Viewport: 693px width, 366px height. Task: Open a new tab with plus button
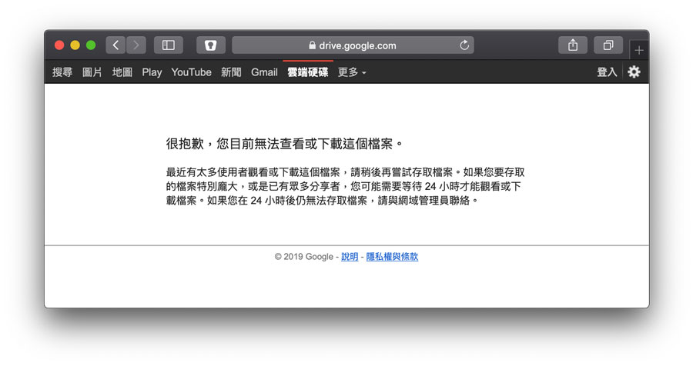(x=639, y=50)
